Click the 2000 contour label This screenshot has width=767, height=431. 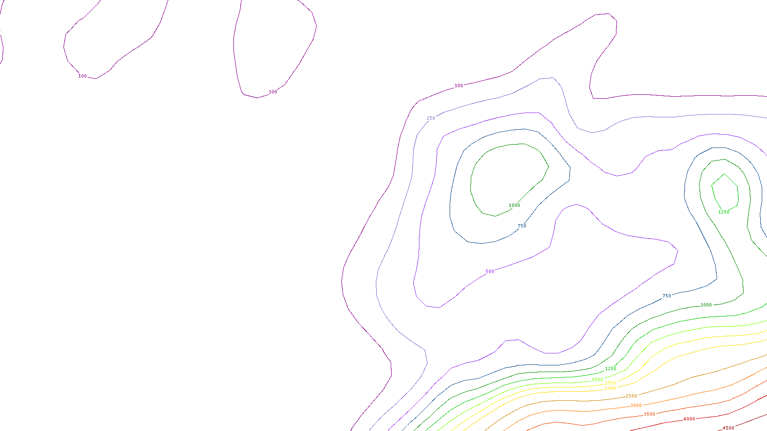coord(610,388)
